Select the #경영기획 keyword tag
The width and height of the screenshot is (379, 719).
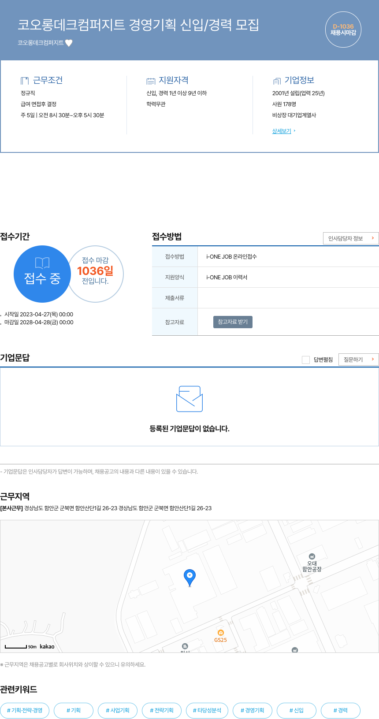253,711
